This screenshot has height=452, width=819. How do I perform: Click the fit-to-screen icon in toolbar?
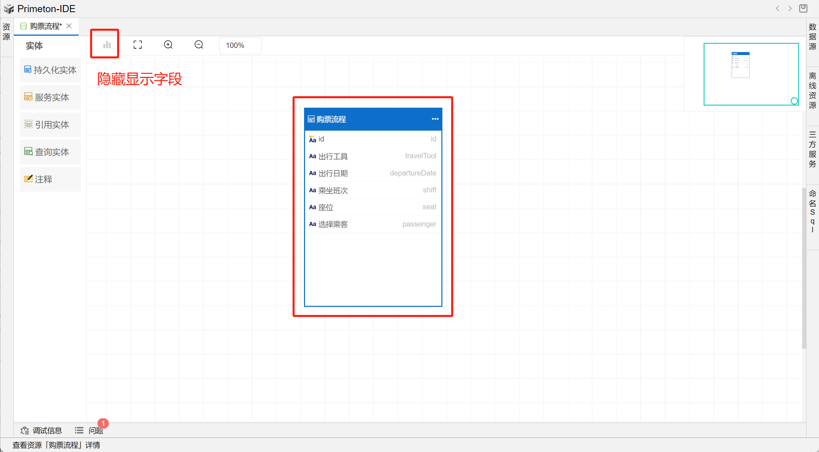[138, 45]
